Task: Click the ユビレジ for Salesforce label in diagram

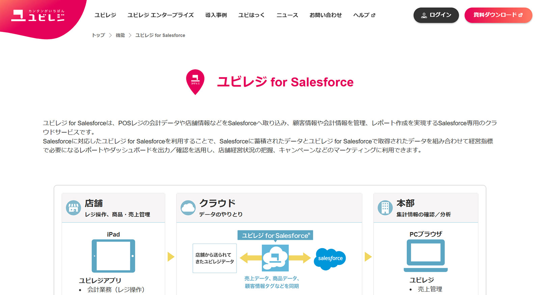Action: point(275,235)
